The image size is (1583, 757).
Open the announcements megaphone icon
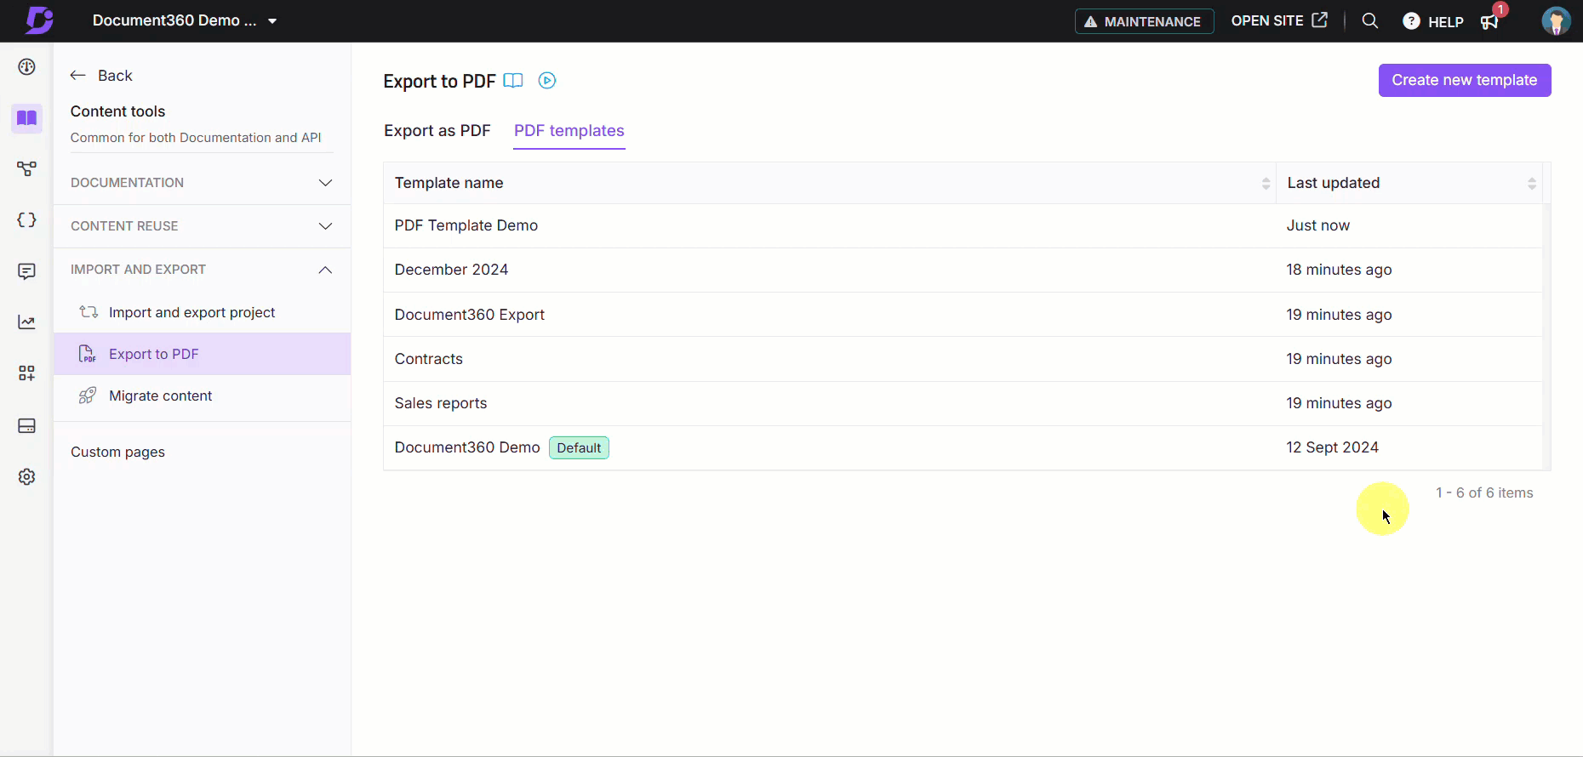1490,22
